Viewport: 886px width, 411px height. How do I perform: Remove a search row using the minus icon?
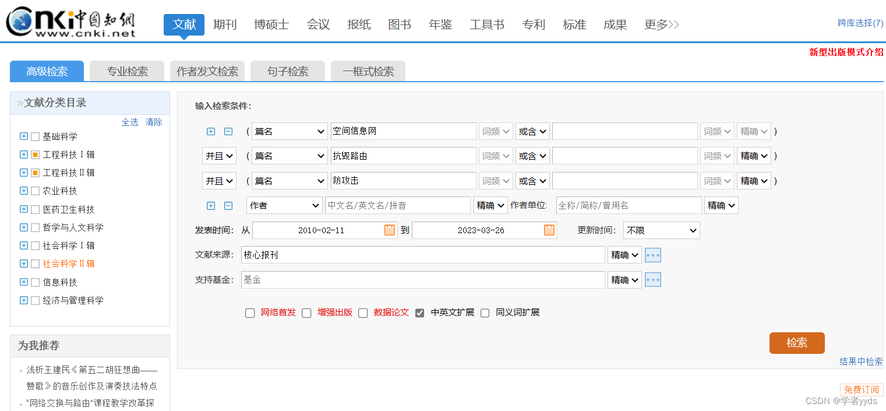tap(227, 131)
